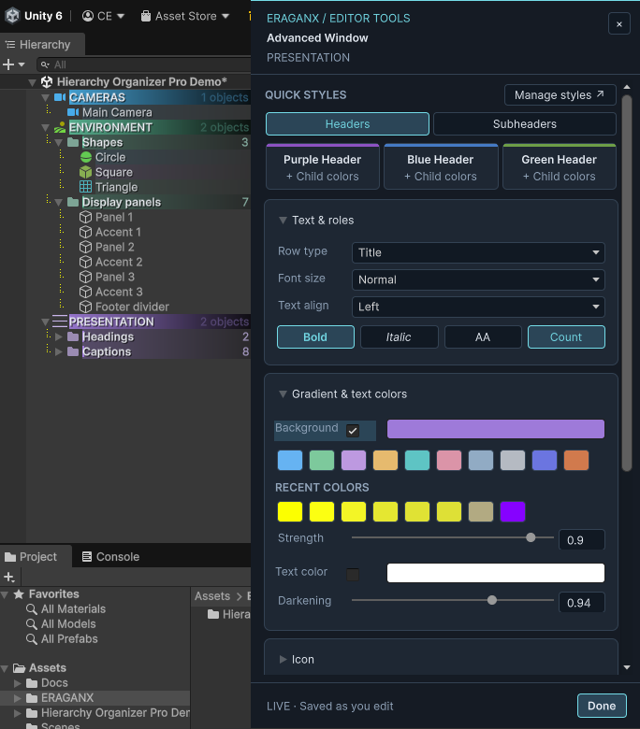Expand the Captions folder arrow
The width and height of the screenshot is (640, 729).
pos(59,351)
